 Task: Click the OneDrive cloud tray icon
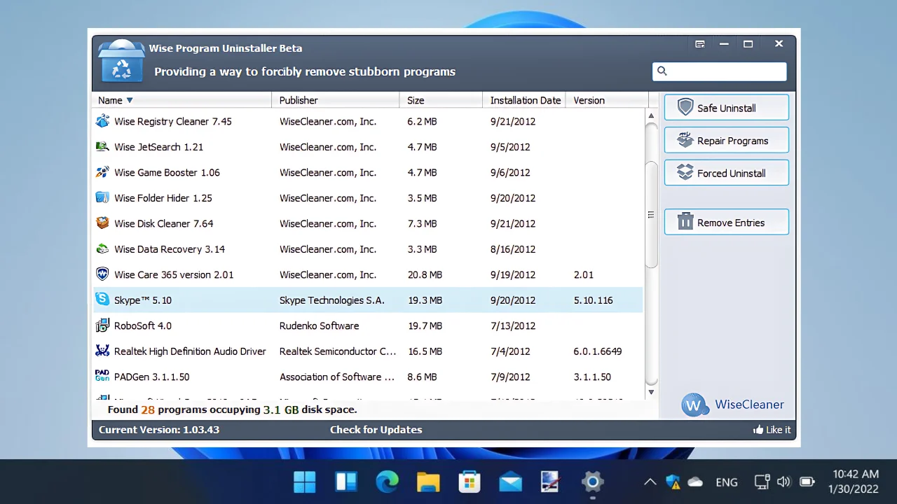pos(695,482)
